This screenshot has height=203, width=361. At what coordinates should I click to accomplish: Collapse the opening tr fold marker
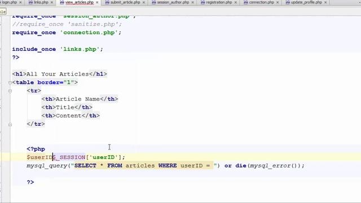point(10,91)
